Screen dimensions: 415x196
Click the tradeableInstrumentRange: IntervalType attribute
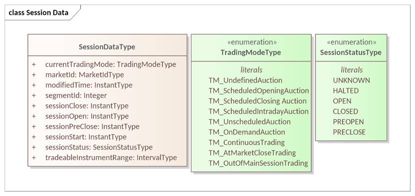click(x=111, y=157)
